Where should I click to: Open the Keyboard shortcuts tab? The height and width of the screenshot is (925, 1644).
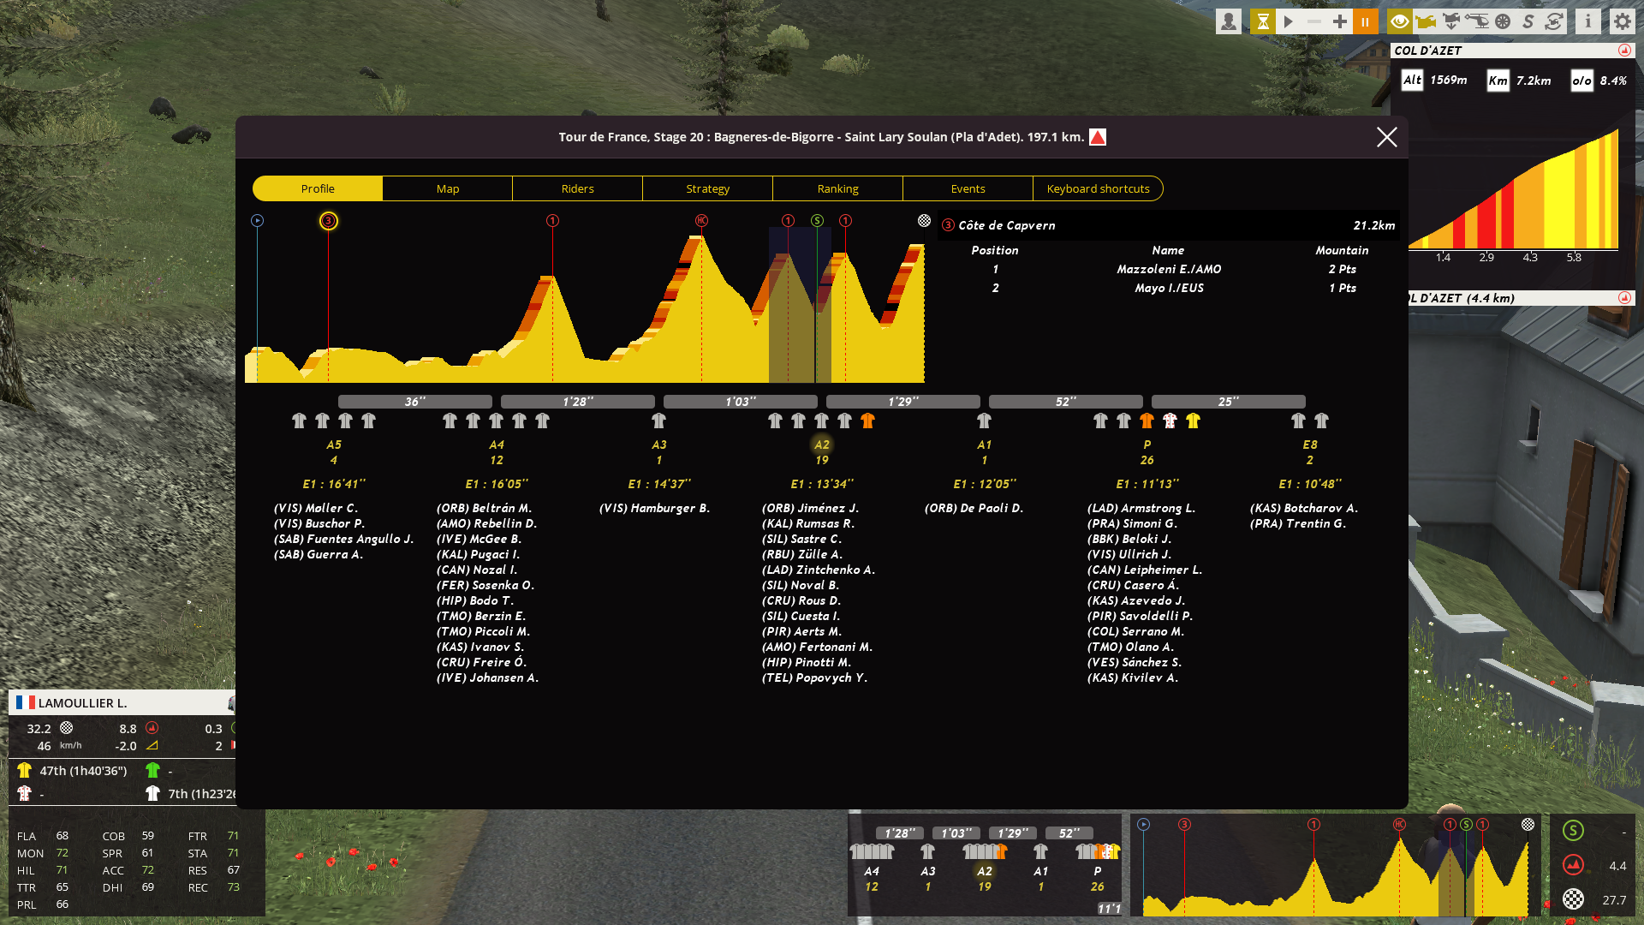1099,188
